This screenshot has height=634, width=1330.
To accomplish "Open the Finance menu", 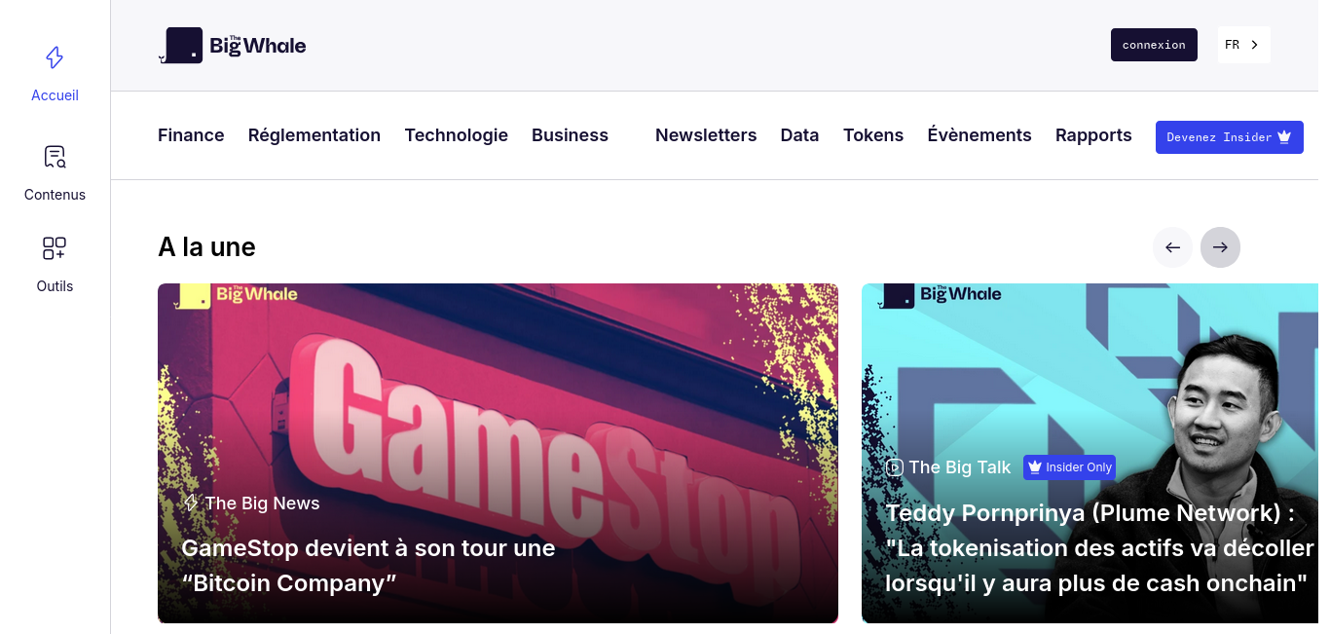I will tap(191, 135).
